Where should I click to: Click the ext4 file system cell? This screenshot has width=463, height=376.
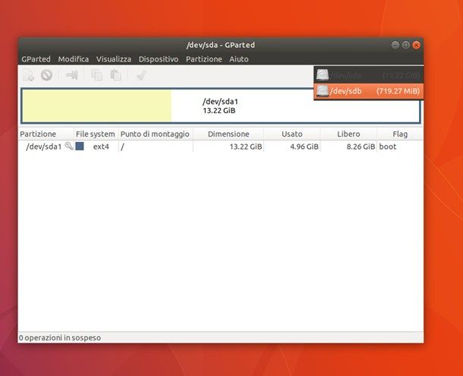[101, 147]
